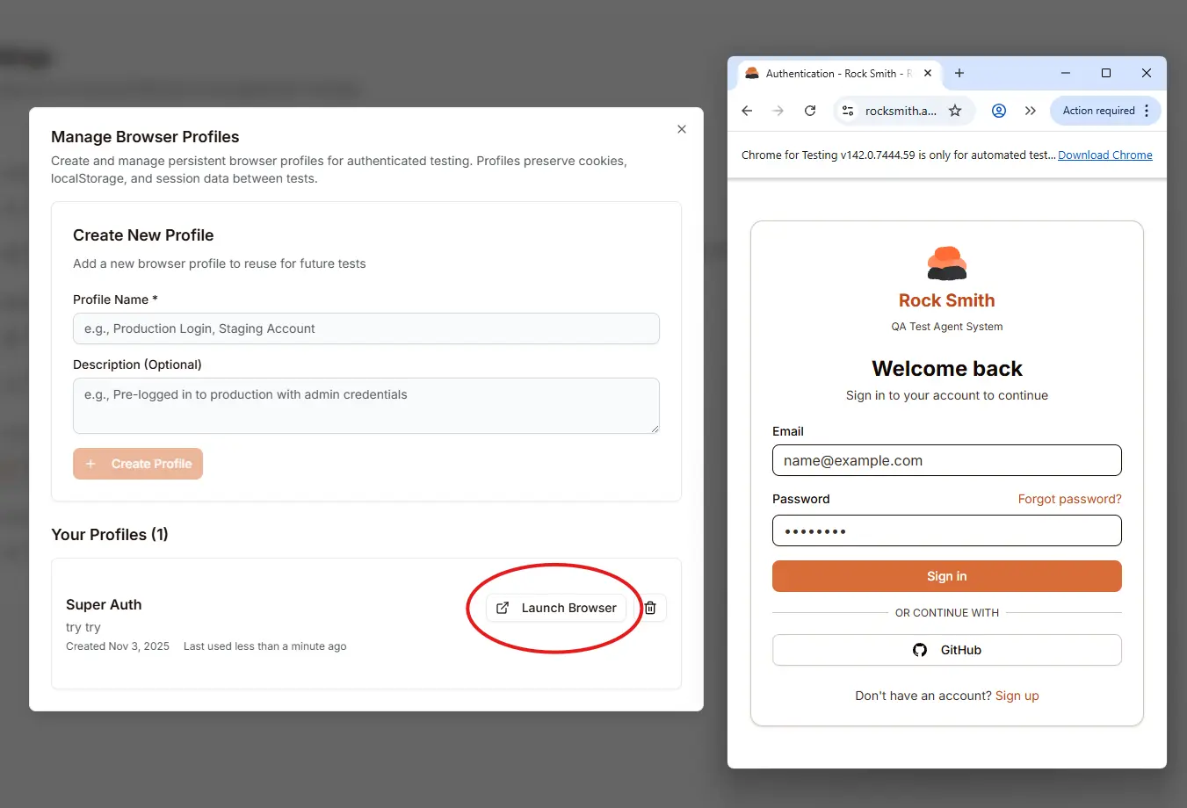
Task: Navigate back with the back arrow
Action: pyautogui.click(x=746, y=111)
